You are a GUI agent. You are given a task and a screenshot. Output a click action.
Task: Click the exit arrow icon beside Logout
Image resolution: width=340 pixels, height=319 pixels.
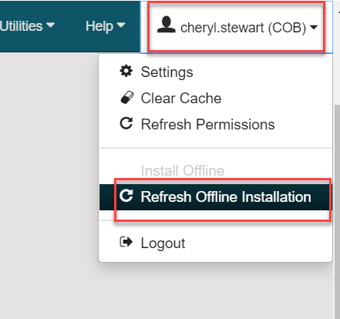[x=126, y=242]
